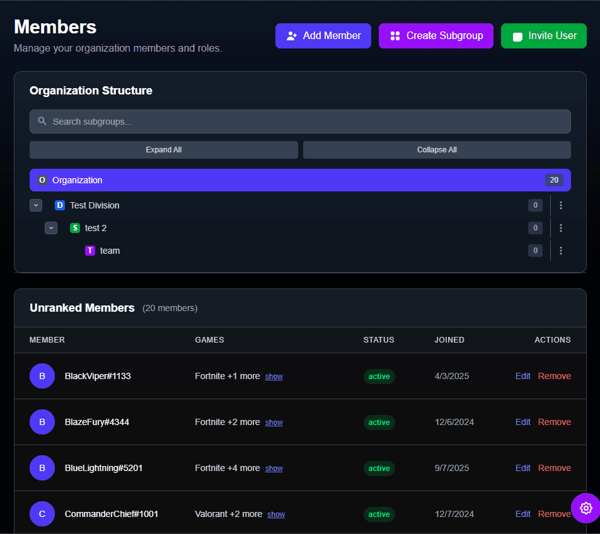
Task: Open the three-dot menu for test 2
Action: [x=561, y=228]
